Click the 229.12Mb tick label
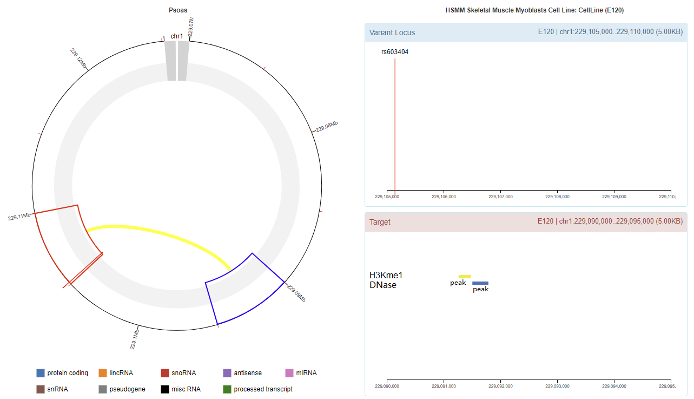The width and height of the screenshot is (694, 399). [78, 57]
